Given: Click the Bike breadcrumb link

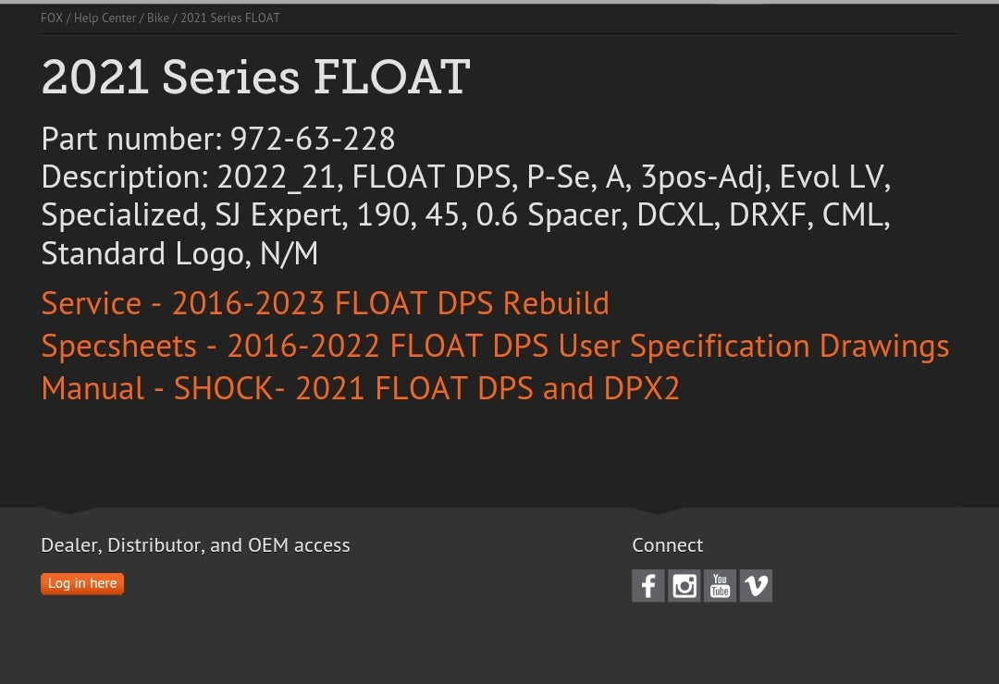Looking at the screenshot, I should 158,18.
